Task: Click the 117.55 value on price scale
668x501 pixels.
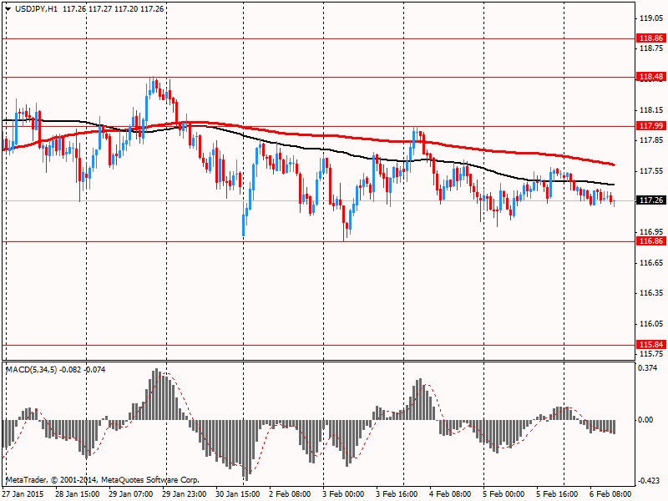Action: coord(651,171)
